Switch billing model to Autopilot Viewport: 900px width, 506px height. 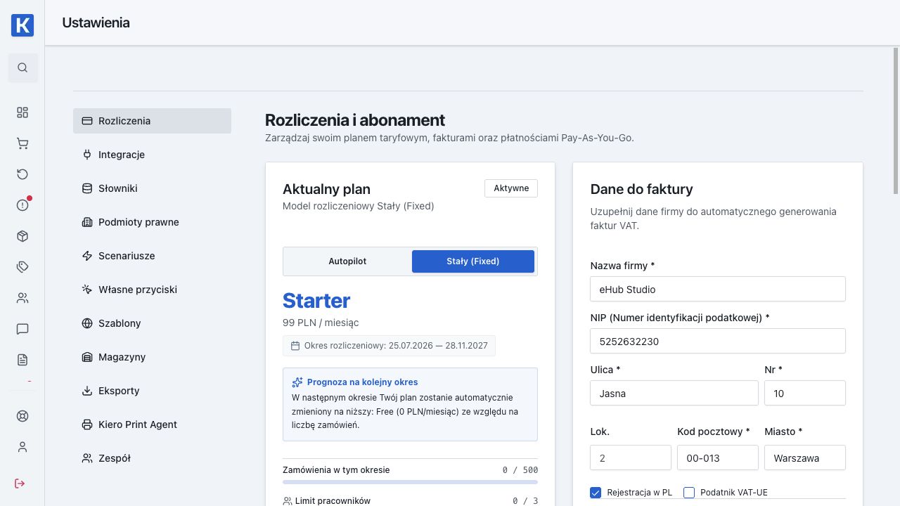pos(347,261)
